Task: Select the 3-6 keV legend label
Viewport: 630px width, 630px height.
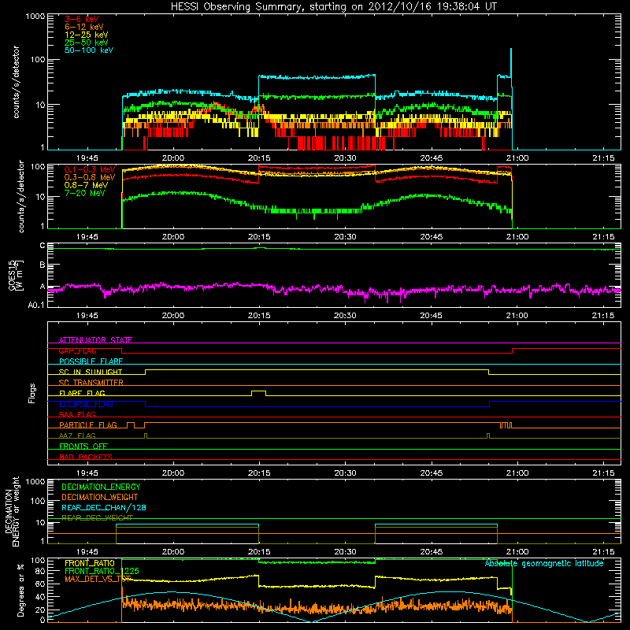Action: tap(82, 19)
